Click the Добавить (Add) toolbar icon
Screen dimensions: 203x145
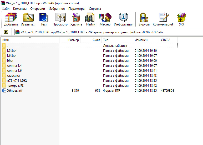pos(11,17)
